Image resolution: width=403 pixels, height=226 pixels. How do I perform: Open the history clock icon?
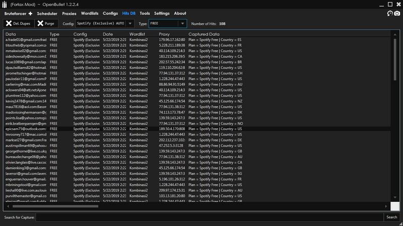(390, 14)
